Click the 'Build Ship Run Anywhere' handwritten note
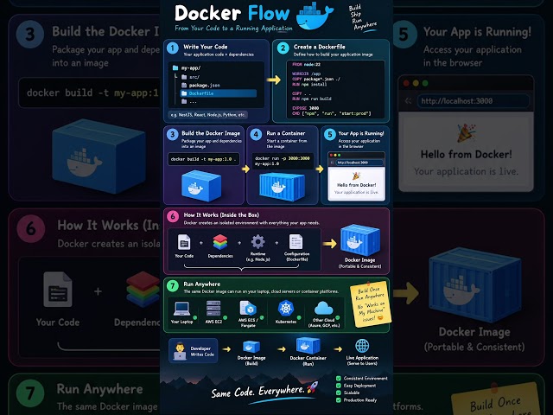Viewport: 553px width, 415px height. (362, 18)
